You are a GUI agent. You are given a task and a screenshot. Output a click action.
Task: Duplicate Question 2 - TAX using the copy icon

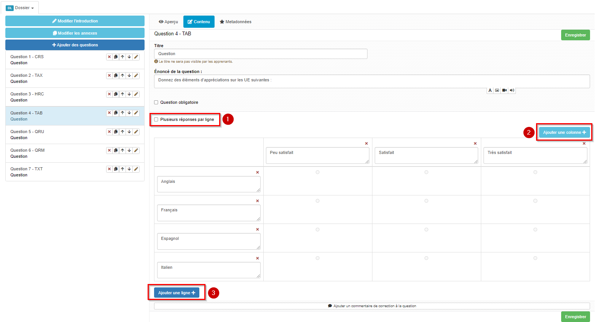click(x=116, y=75)
